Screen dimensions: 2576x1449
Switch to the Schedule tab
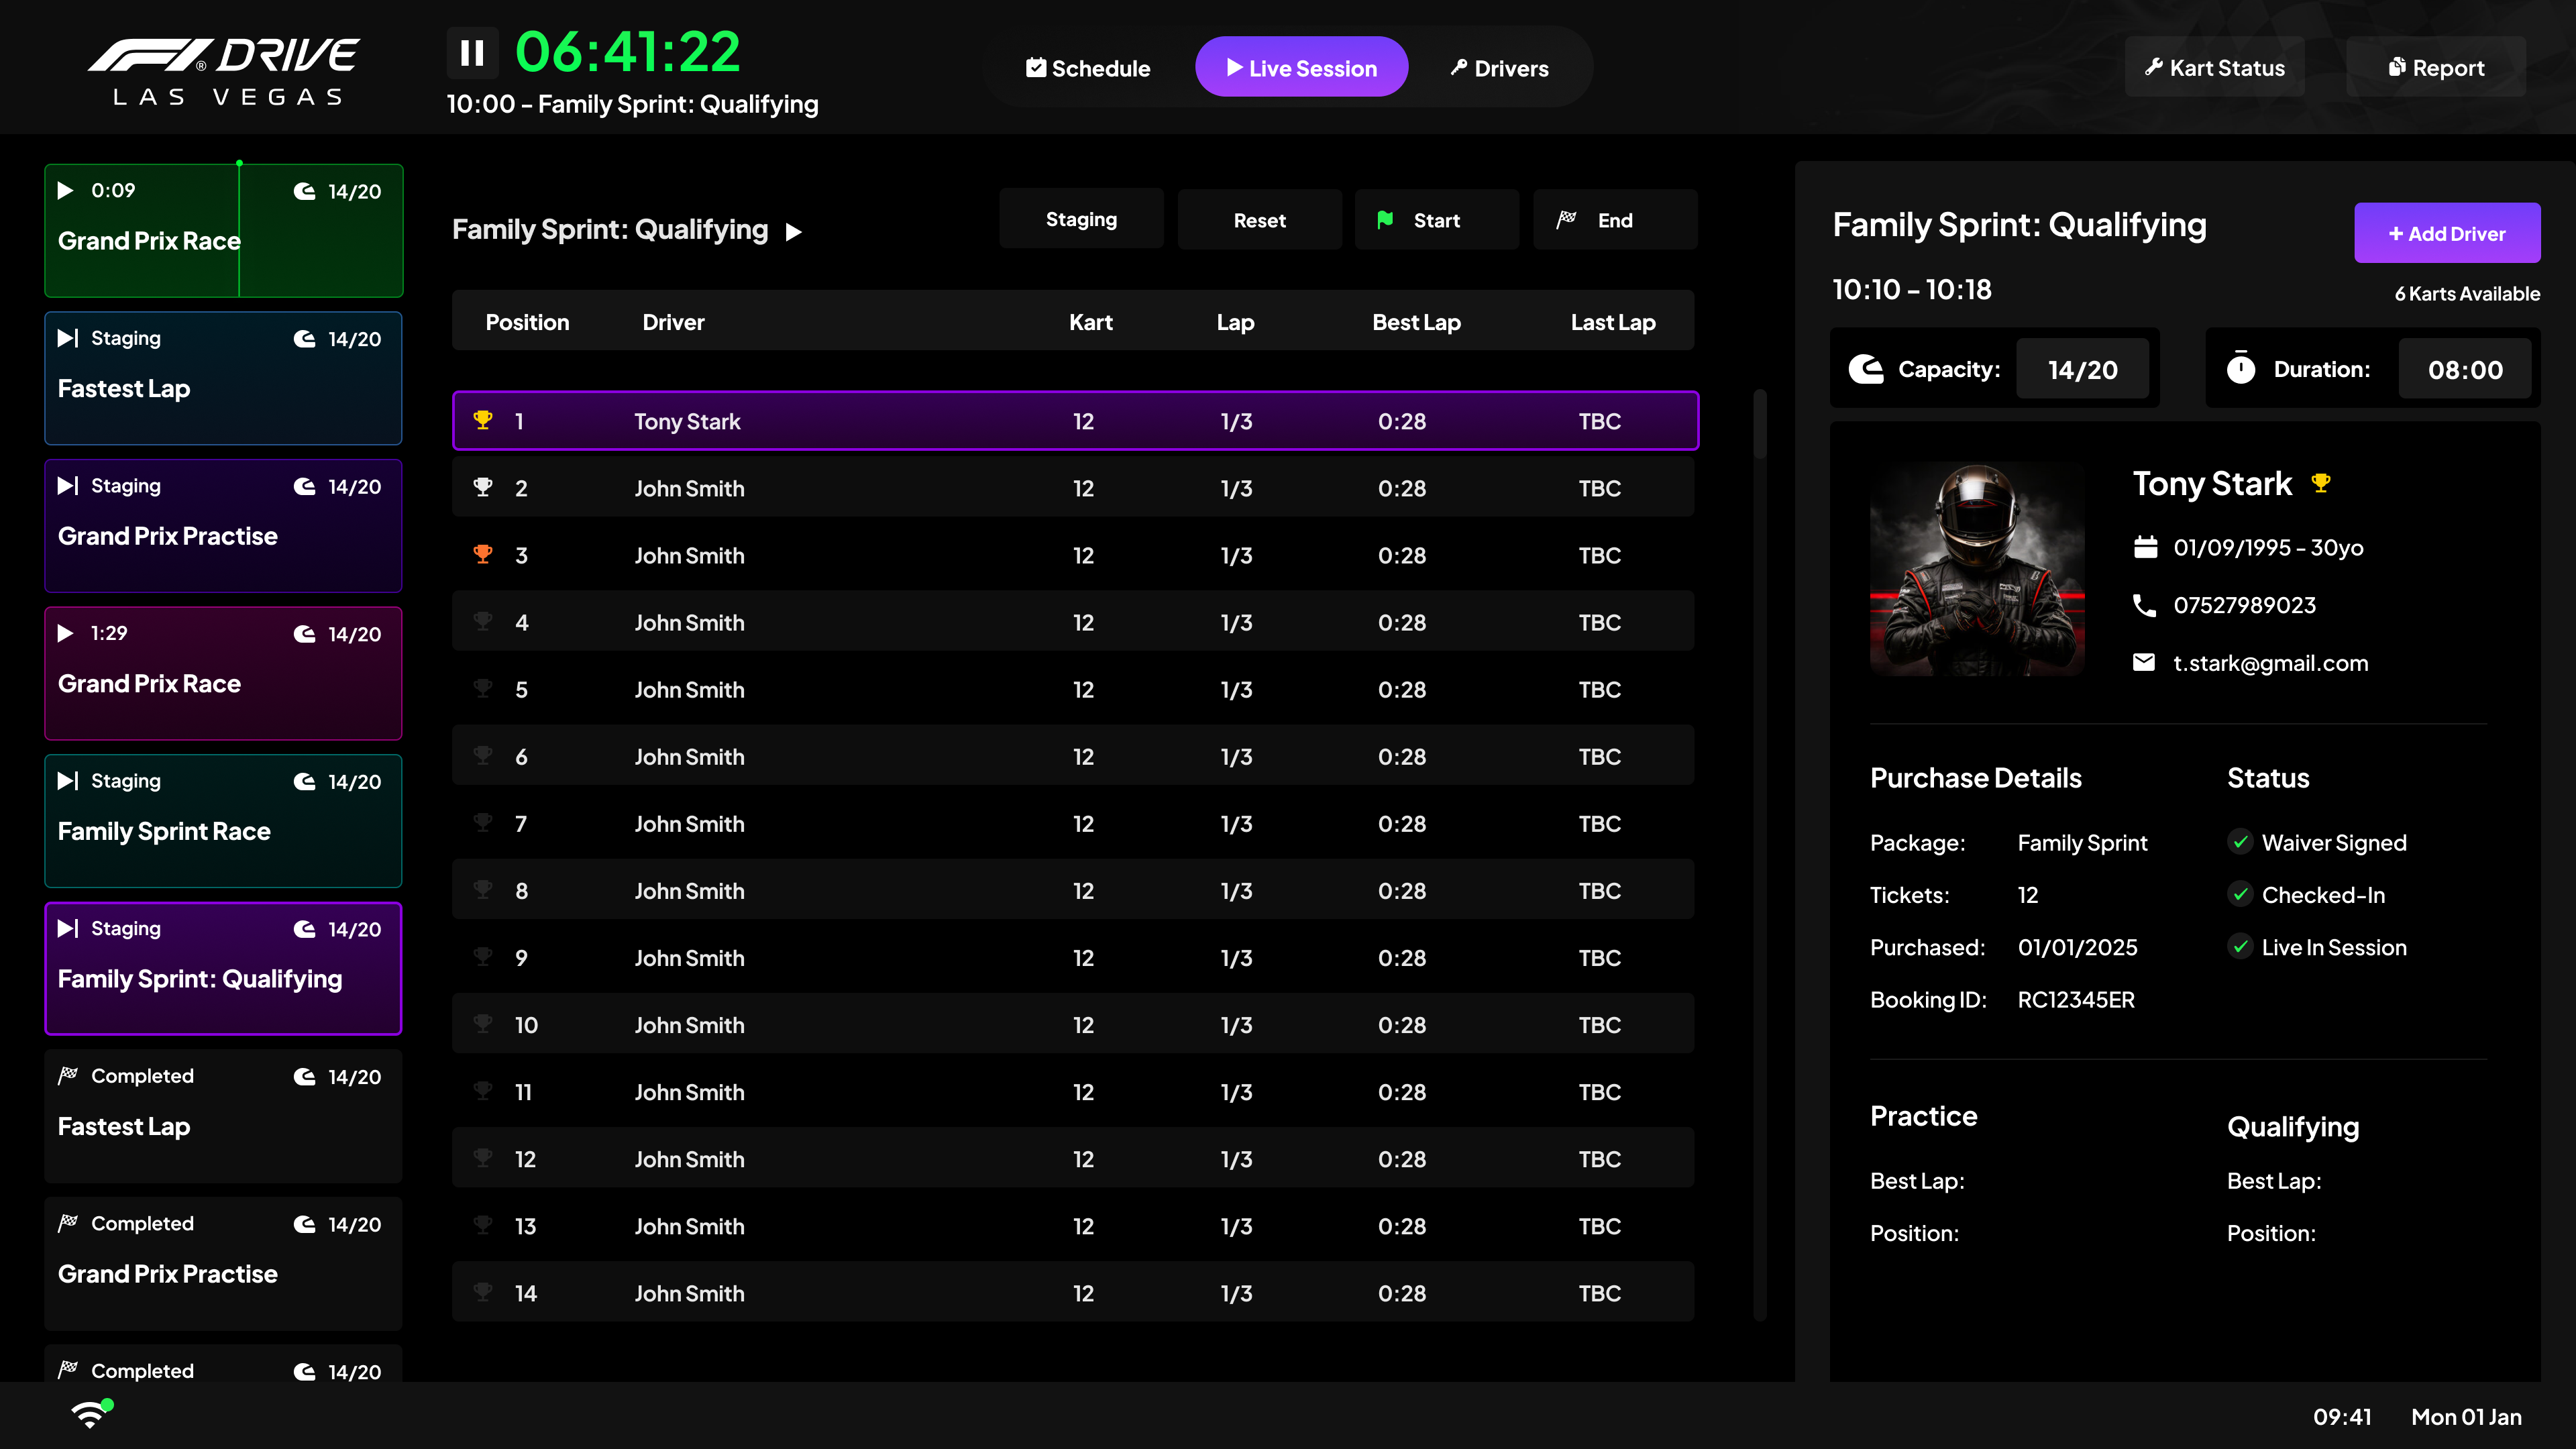point(1088,68)
